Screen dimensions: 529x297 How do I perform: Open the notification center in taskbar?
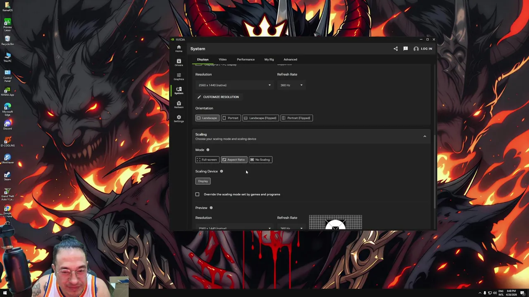[x=524, y=293]
